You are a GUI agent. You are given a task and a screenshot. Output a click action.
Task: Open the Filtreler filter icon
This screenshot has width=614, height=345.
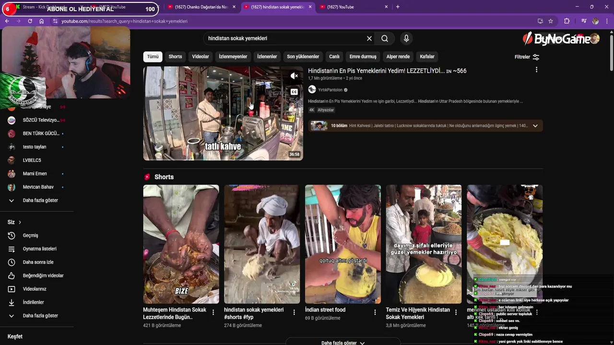coord(536,57)
